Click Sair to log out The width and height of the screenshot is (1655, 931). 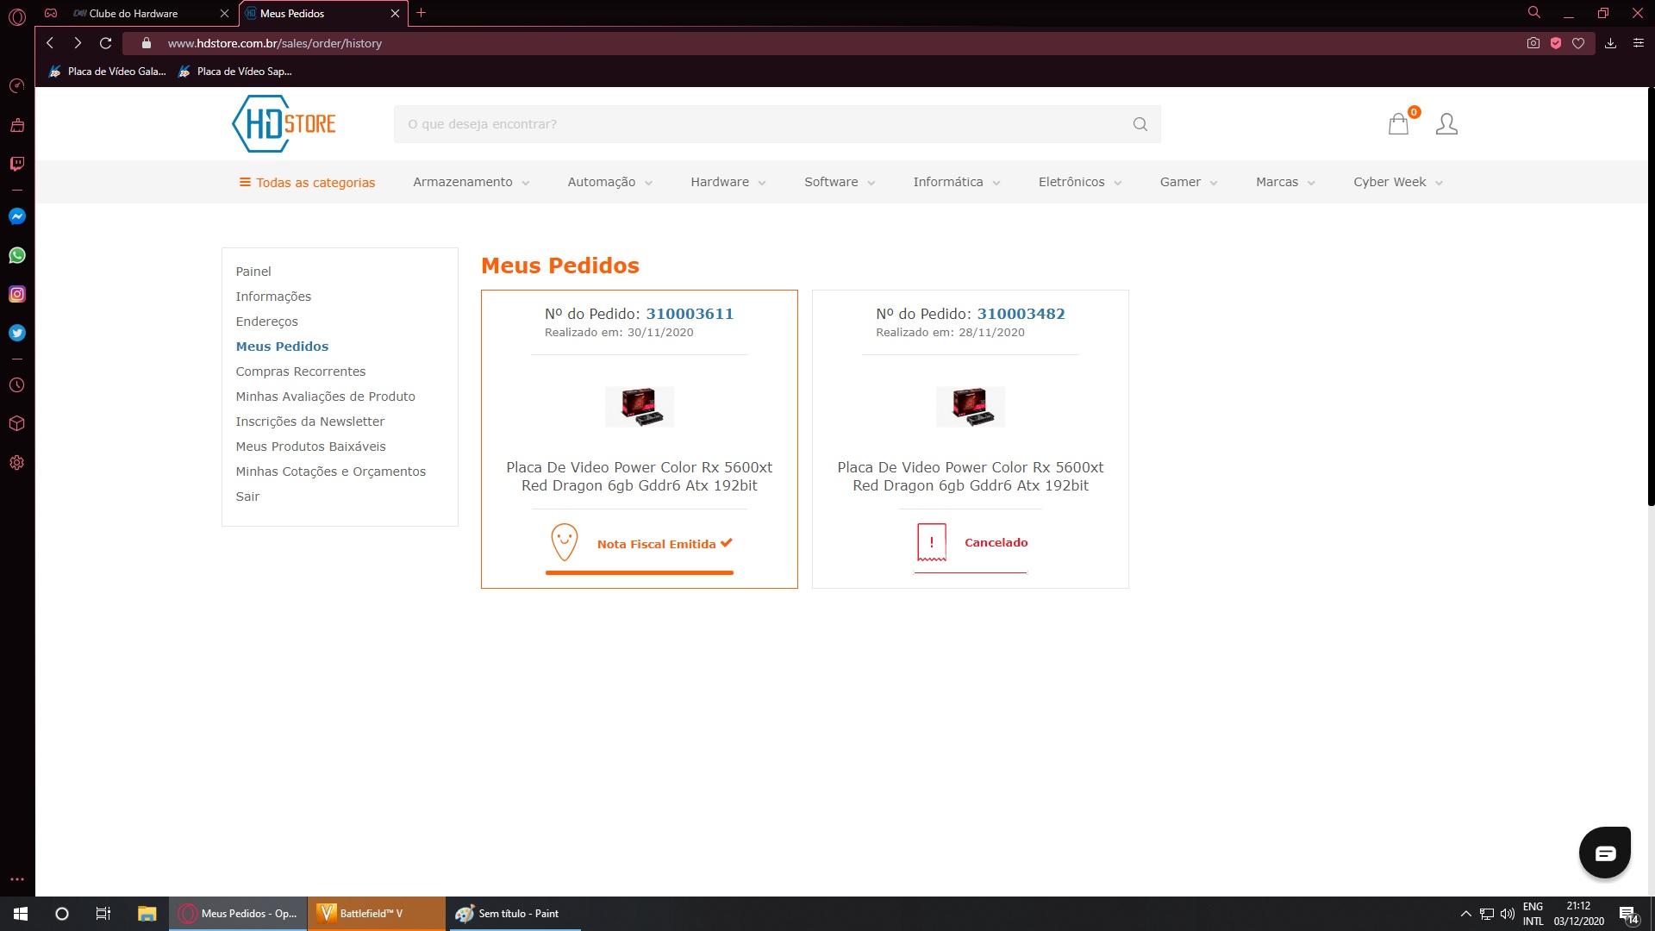247,497
